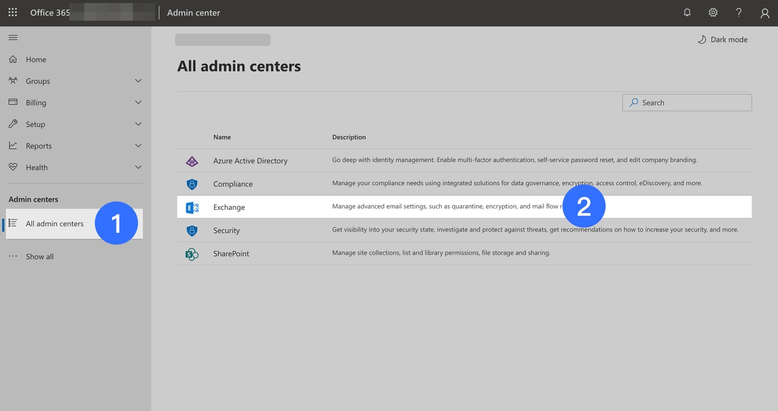Image resolution: width=778 pixels, height=411 pixels.
Task: Open the settings gear icon
Action: [x=713, y=12]
